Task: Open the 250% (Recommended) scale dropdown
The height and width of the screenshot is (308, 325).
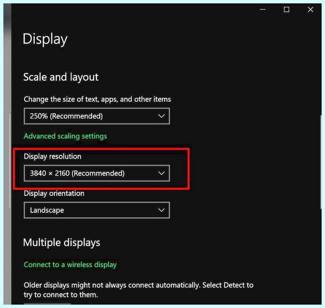Action: [x=97, y=116]
